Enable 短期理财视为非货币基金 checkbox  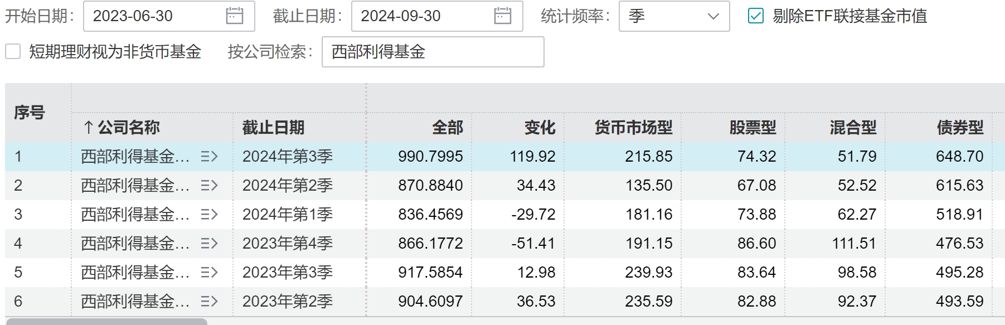coord(13,52)
